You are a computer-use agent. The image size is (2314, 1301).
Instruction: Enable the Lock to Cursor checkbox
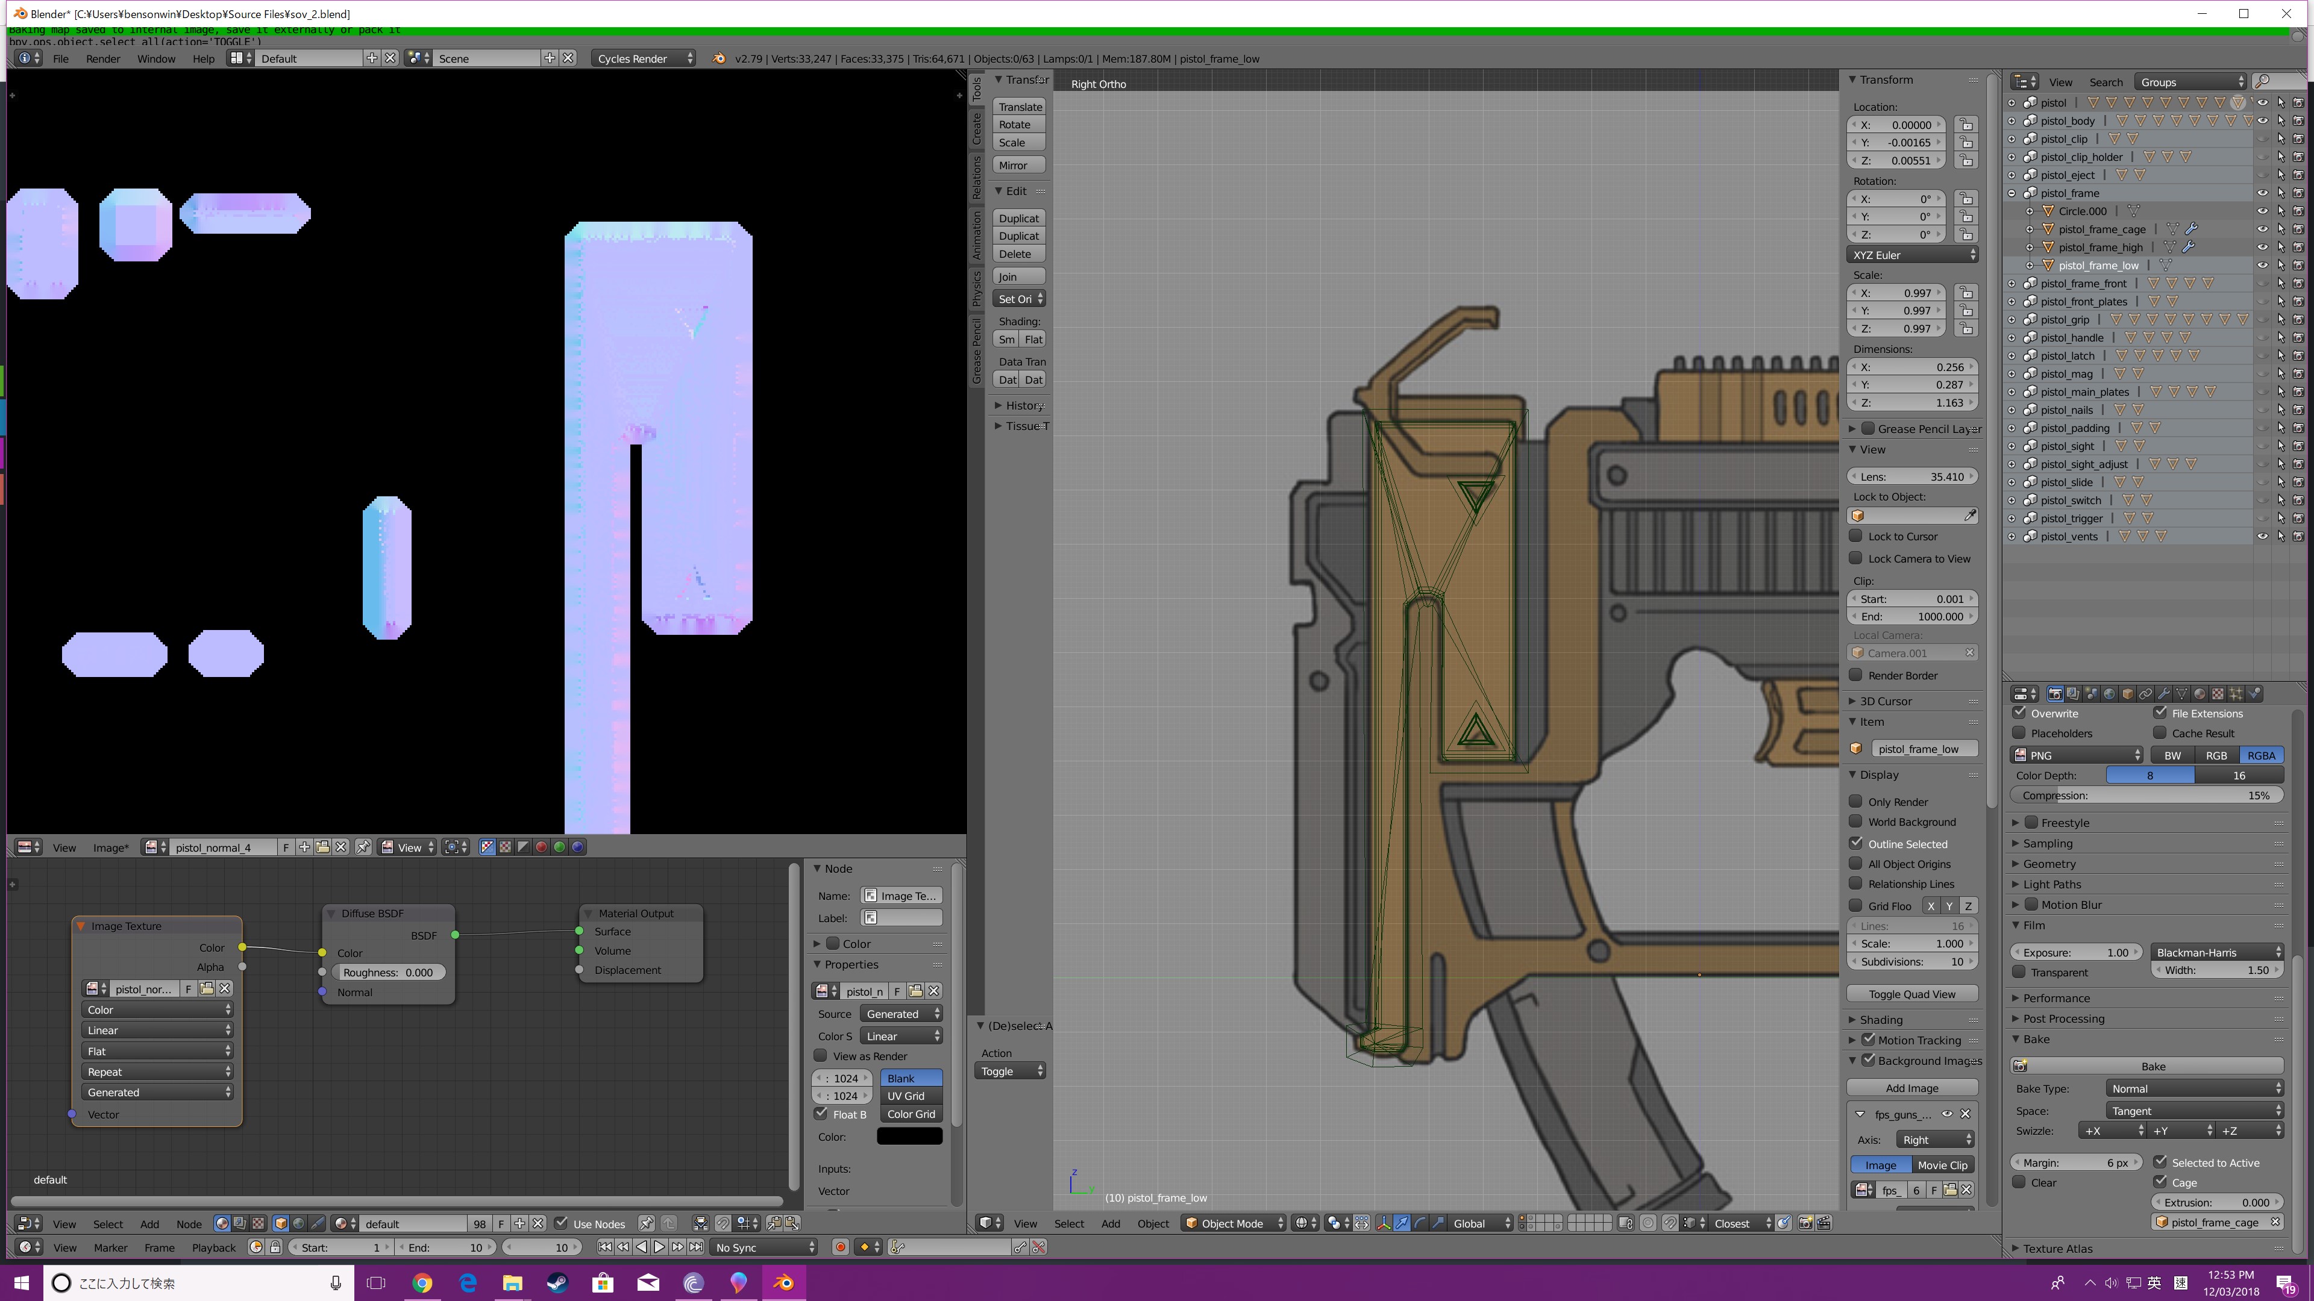tap(1855, 536)
